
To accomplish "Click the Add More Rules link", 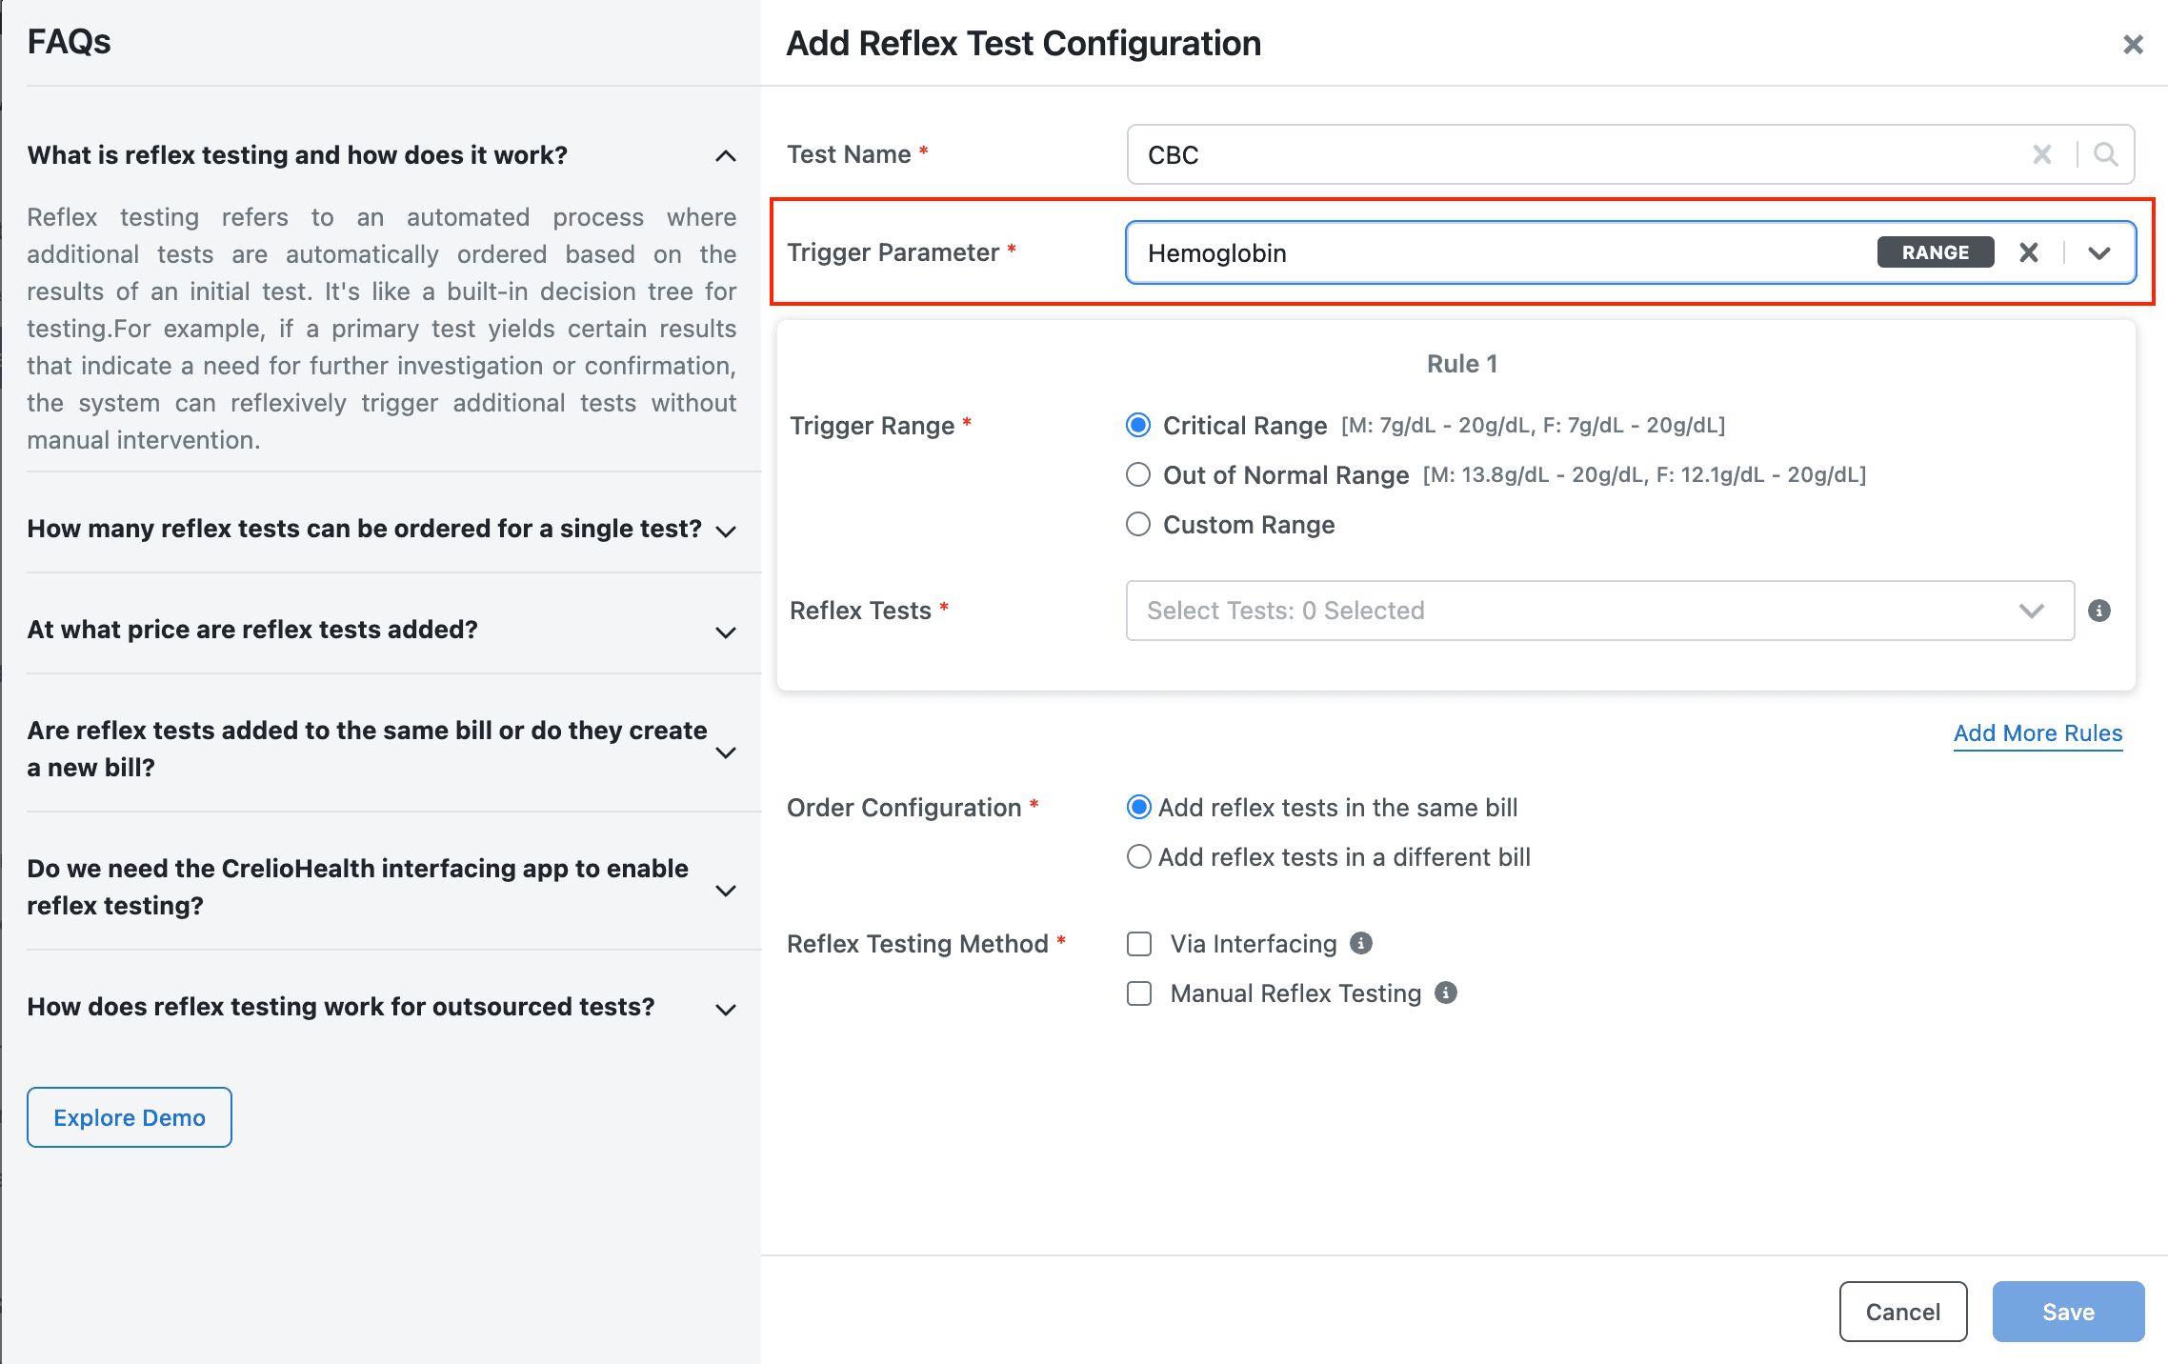I will (2038, 732).
